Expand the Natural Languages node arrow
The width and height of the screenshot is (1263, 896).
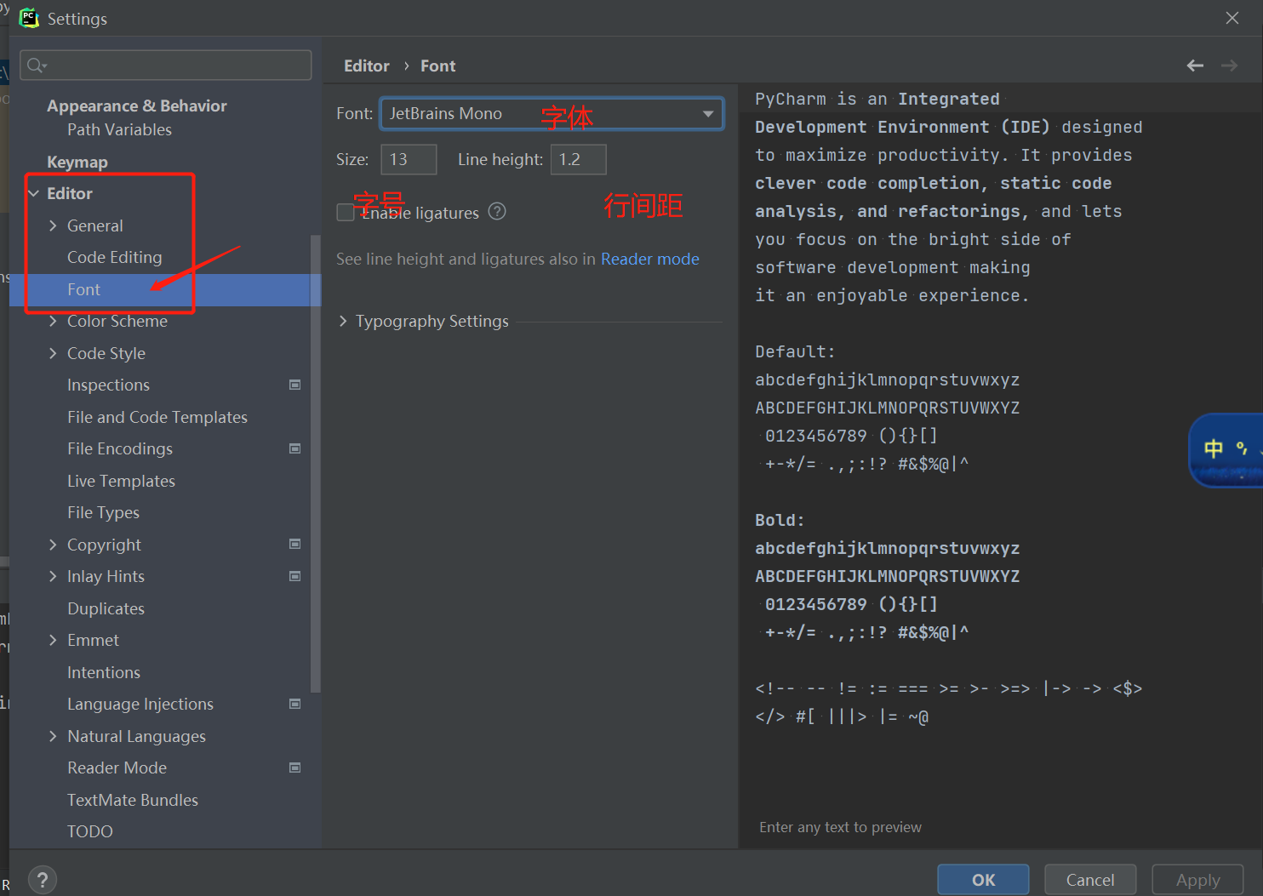[53, 736]
